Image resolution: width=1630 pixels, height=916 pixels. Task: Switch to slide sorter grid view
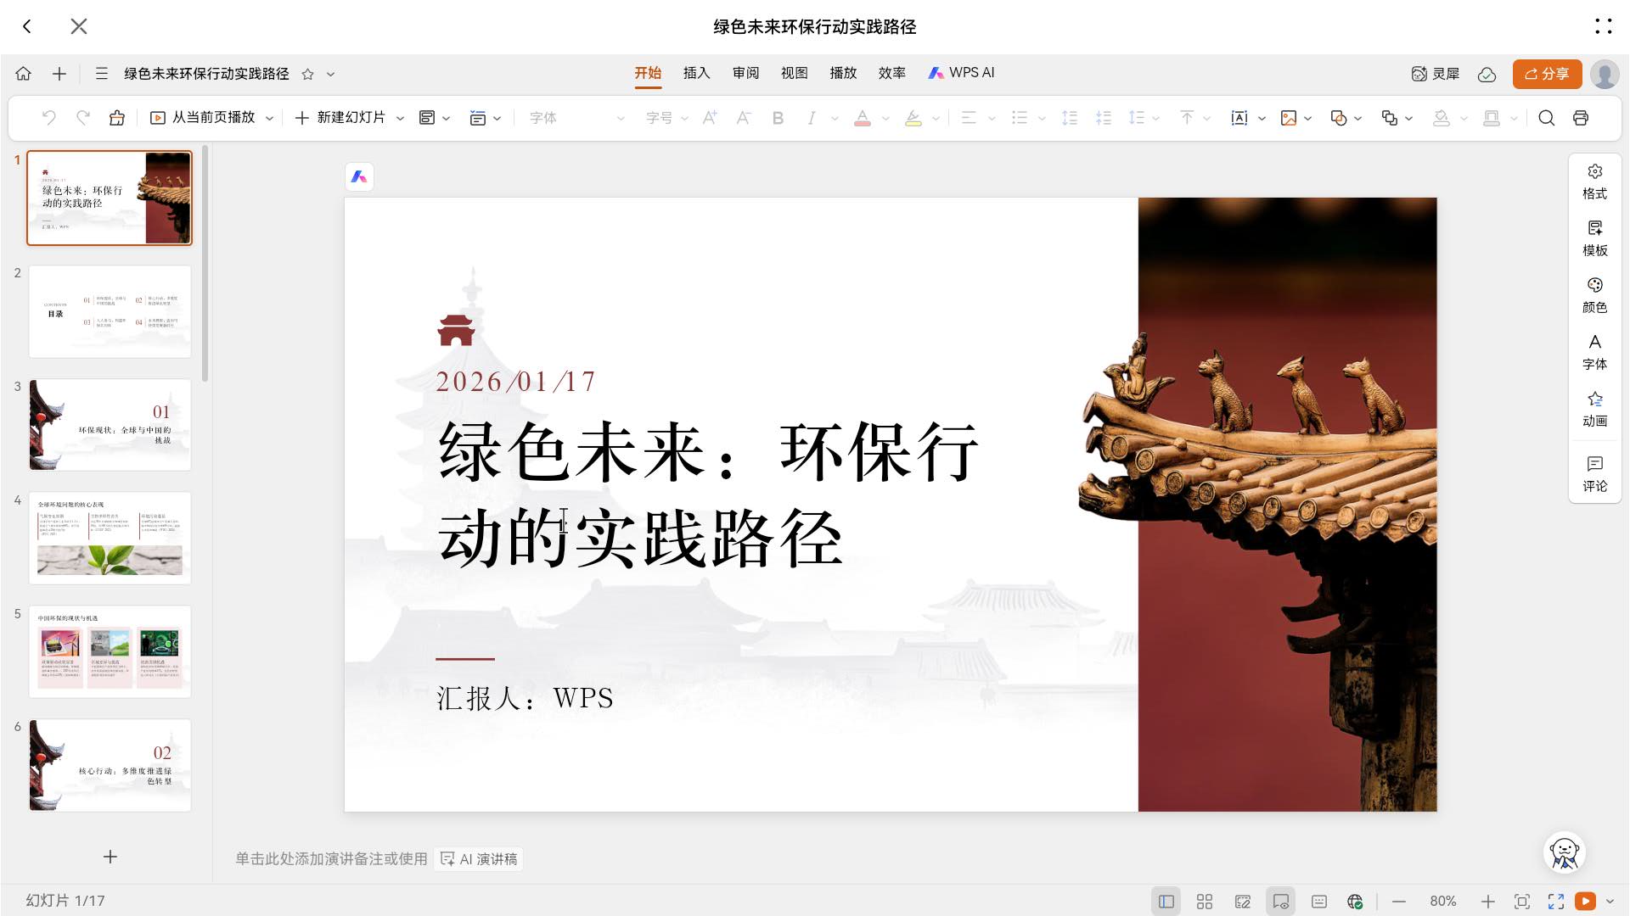tap(1205, 902)
